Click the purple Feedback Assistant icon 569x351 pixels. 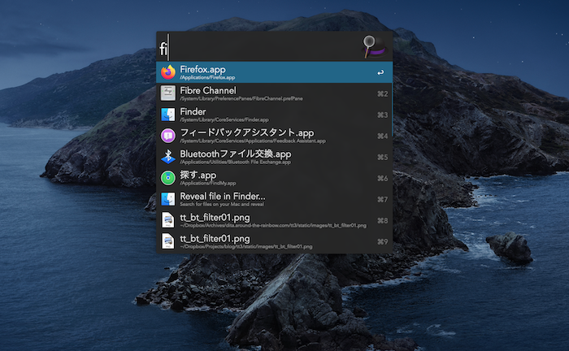[x=168, y=136]
